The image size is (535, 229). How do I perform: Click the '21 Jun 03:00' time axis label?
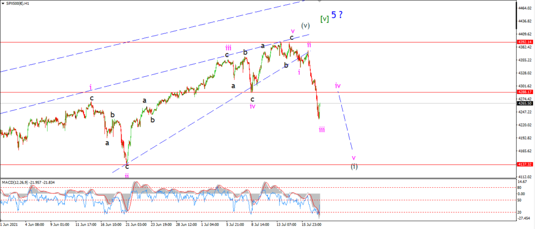(x=135, y=225)
